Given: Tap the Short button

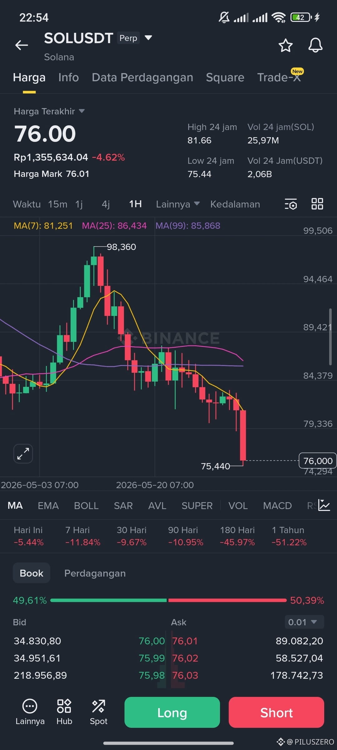Looking at the screenshot, I should (x=276, y=712).
